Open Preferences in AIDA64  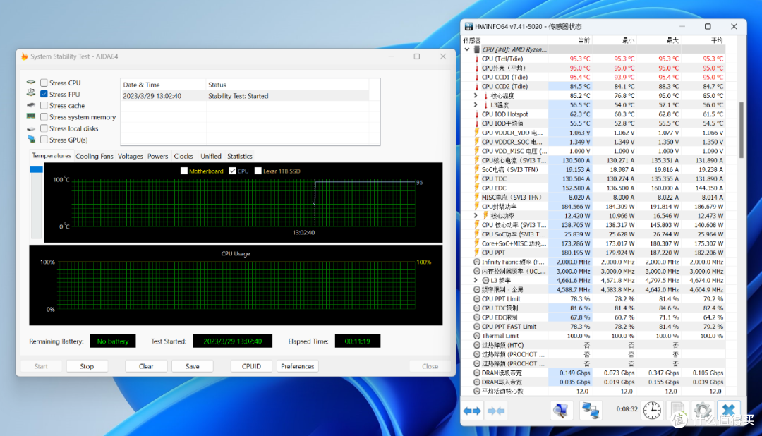(298, 366)
